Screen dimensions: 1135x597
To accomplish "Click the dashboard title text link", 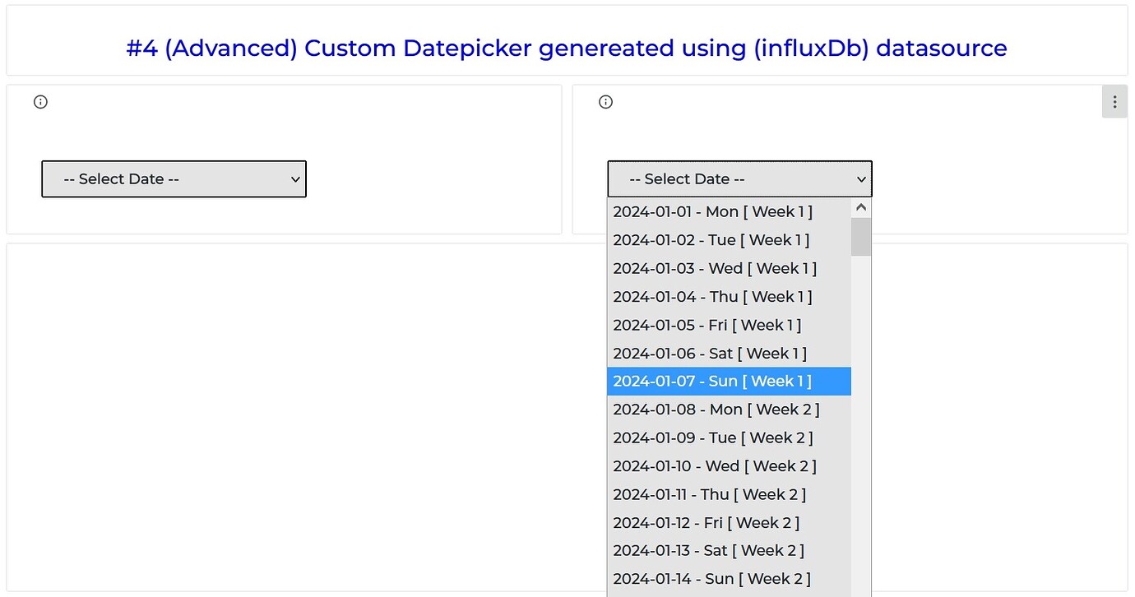I will (x=567, y=49).
